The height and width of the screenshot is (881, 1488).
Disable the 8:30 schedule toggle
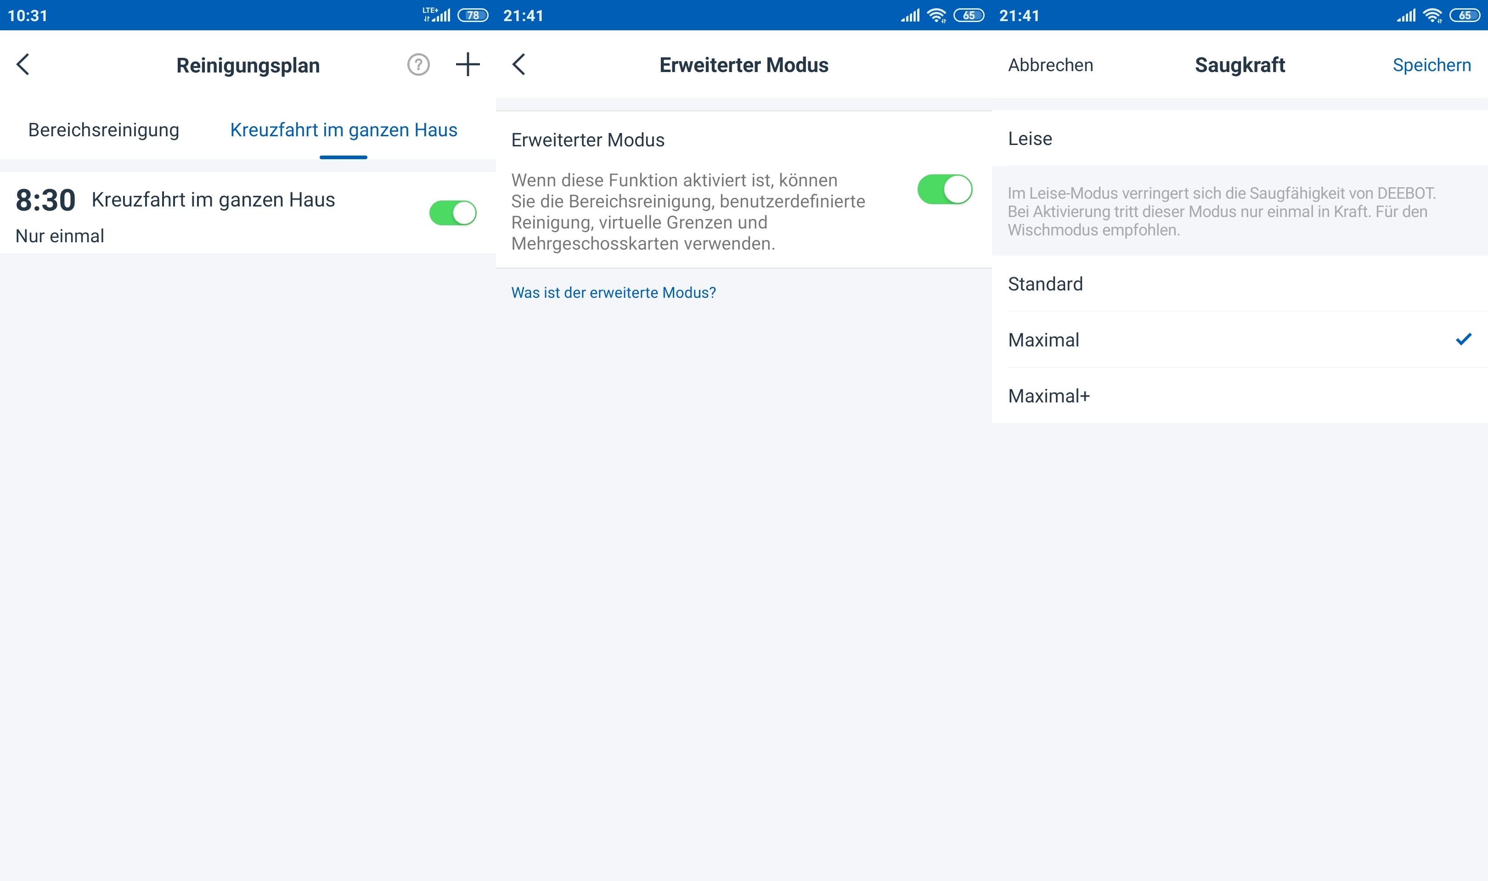pyautogui.click(x=453, y=212)
